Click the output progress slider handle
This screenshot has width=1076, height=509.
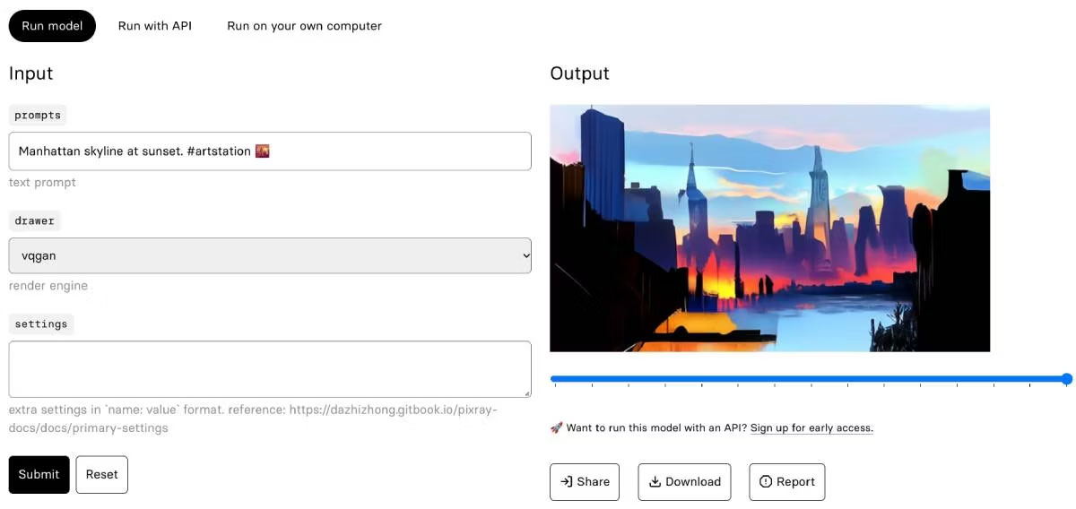[1067, 379]
